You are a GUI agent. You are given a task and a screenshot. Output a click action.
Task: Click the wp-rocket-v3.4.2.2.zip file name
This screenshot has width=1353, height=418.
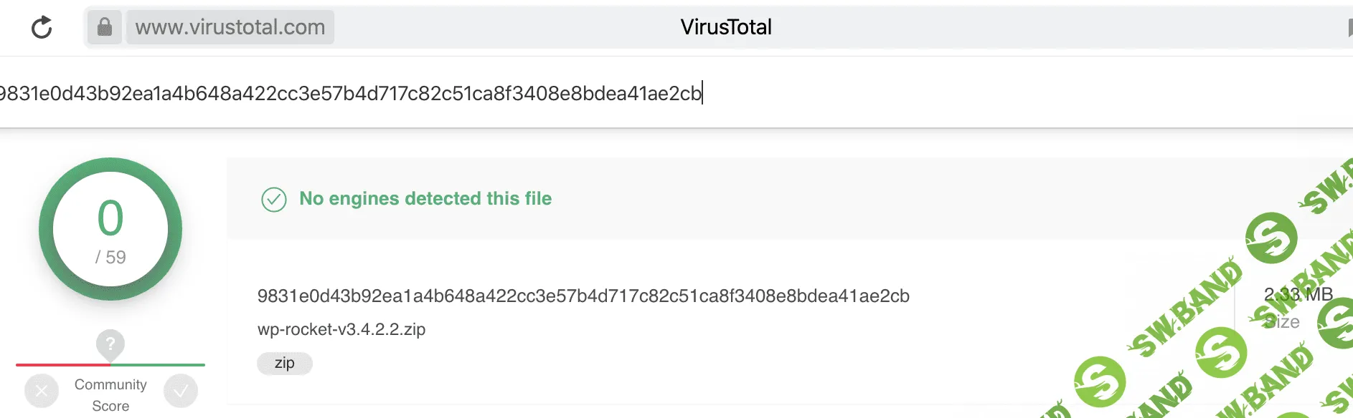click(341, 329)
